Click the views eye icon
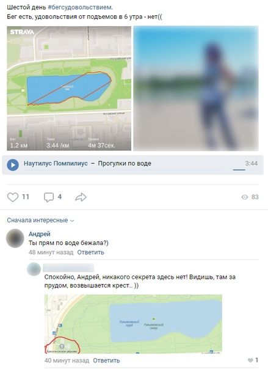Image resolution: width=268 pixels, height=369 pixels. (245, 197)
